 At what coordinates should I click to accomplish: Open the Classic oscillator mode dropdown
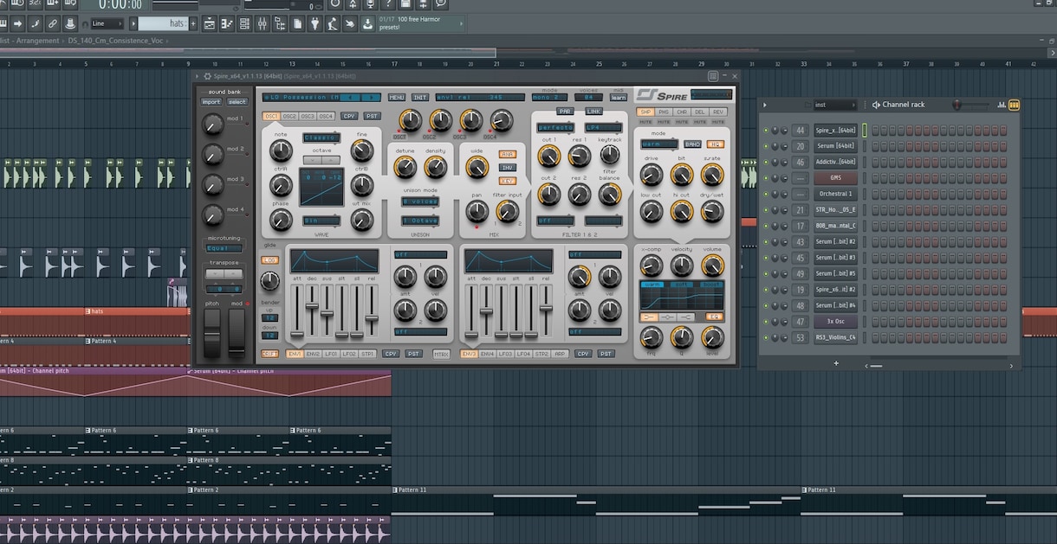point(321,138)
